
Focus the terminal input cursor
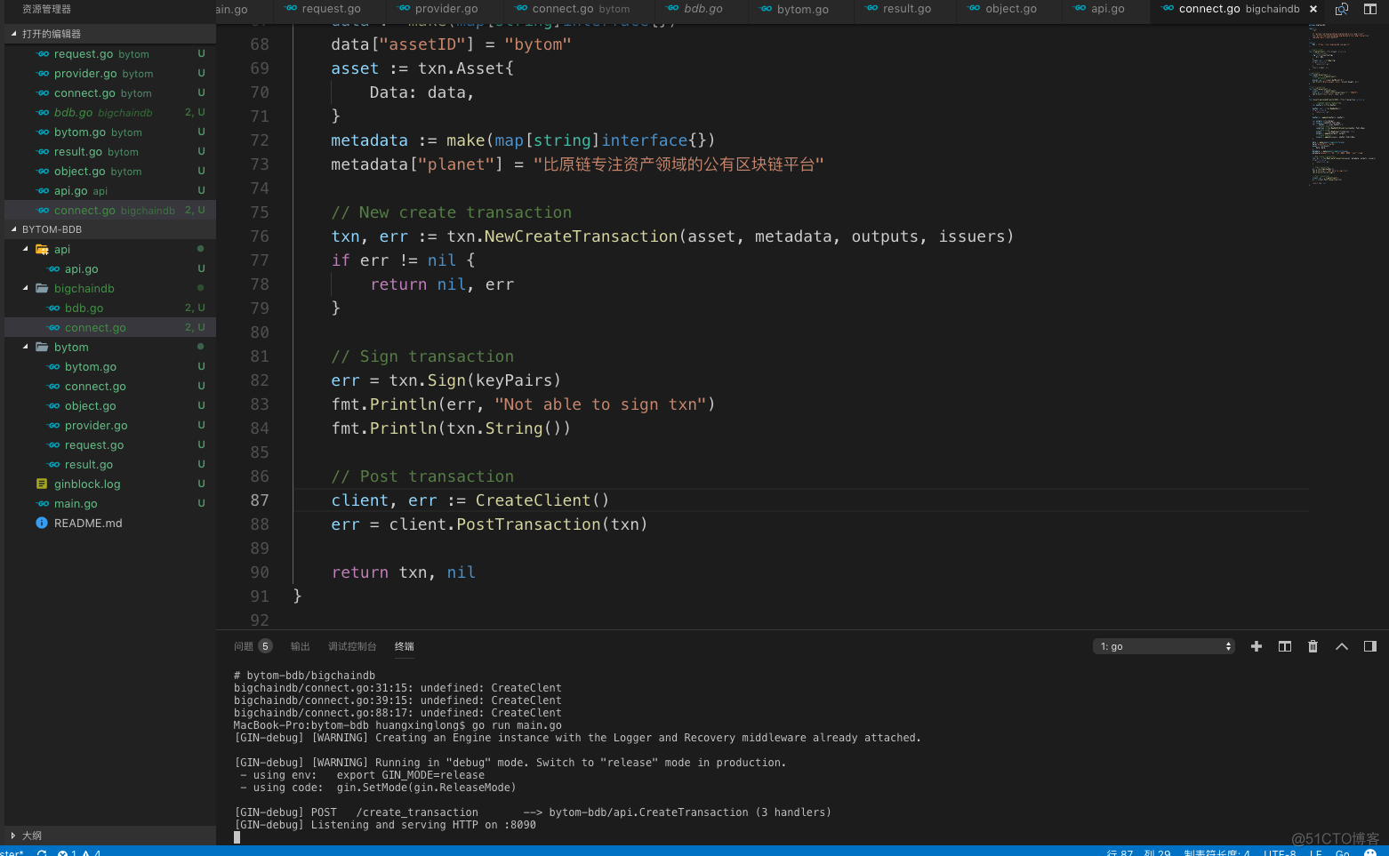tap(237, 837)
